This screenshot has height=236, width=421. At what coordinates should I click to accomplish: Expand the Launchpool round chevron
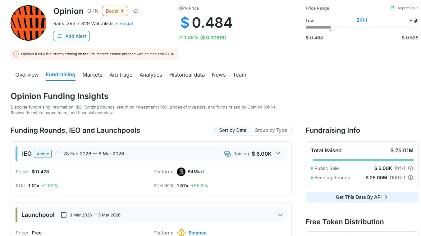point(280,215)
